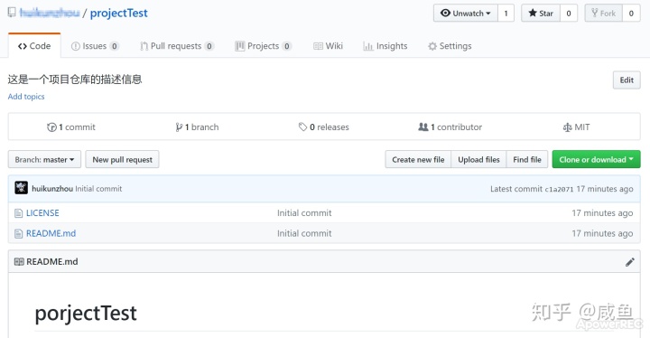This screenshot has height=338, width=650.
Task: Click the Edit description button
Action: pos(627,80)
